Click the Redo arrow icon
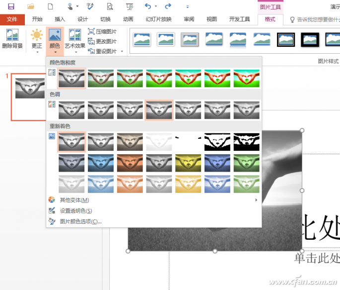The width and height of the screenshot is (340, 290). (x=168, y=6)
